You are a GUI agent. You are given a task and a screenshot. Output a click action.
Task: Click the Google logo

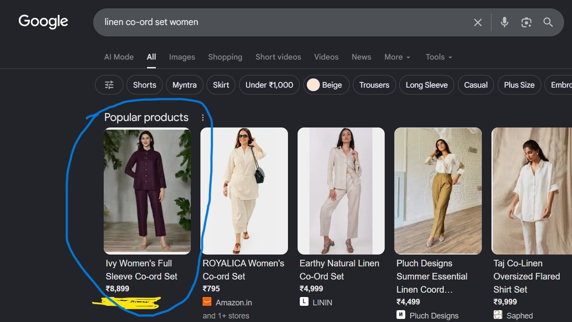coord(43,21)
